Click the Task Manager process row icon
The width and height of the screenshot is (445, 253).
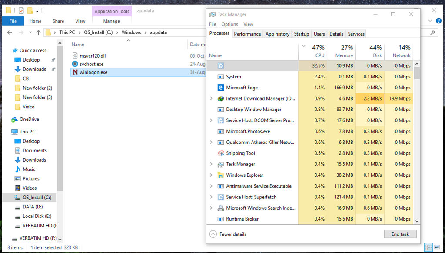220,164
